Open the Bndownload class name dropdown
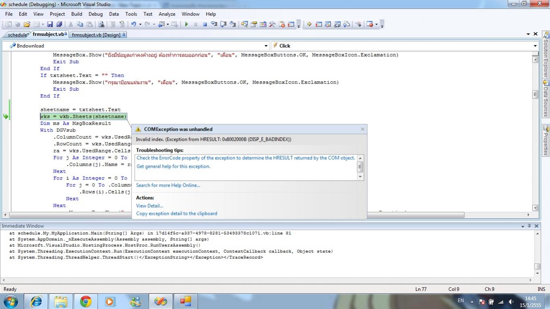 click(x=266, y=46)
